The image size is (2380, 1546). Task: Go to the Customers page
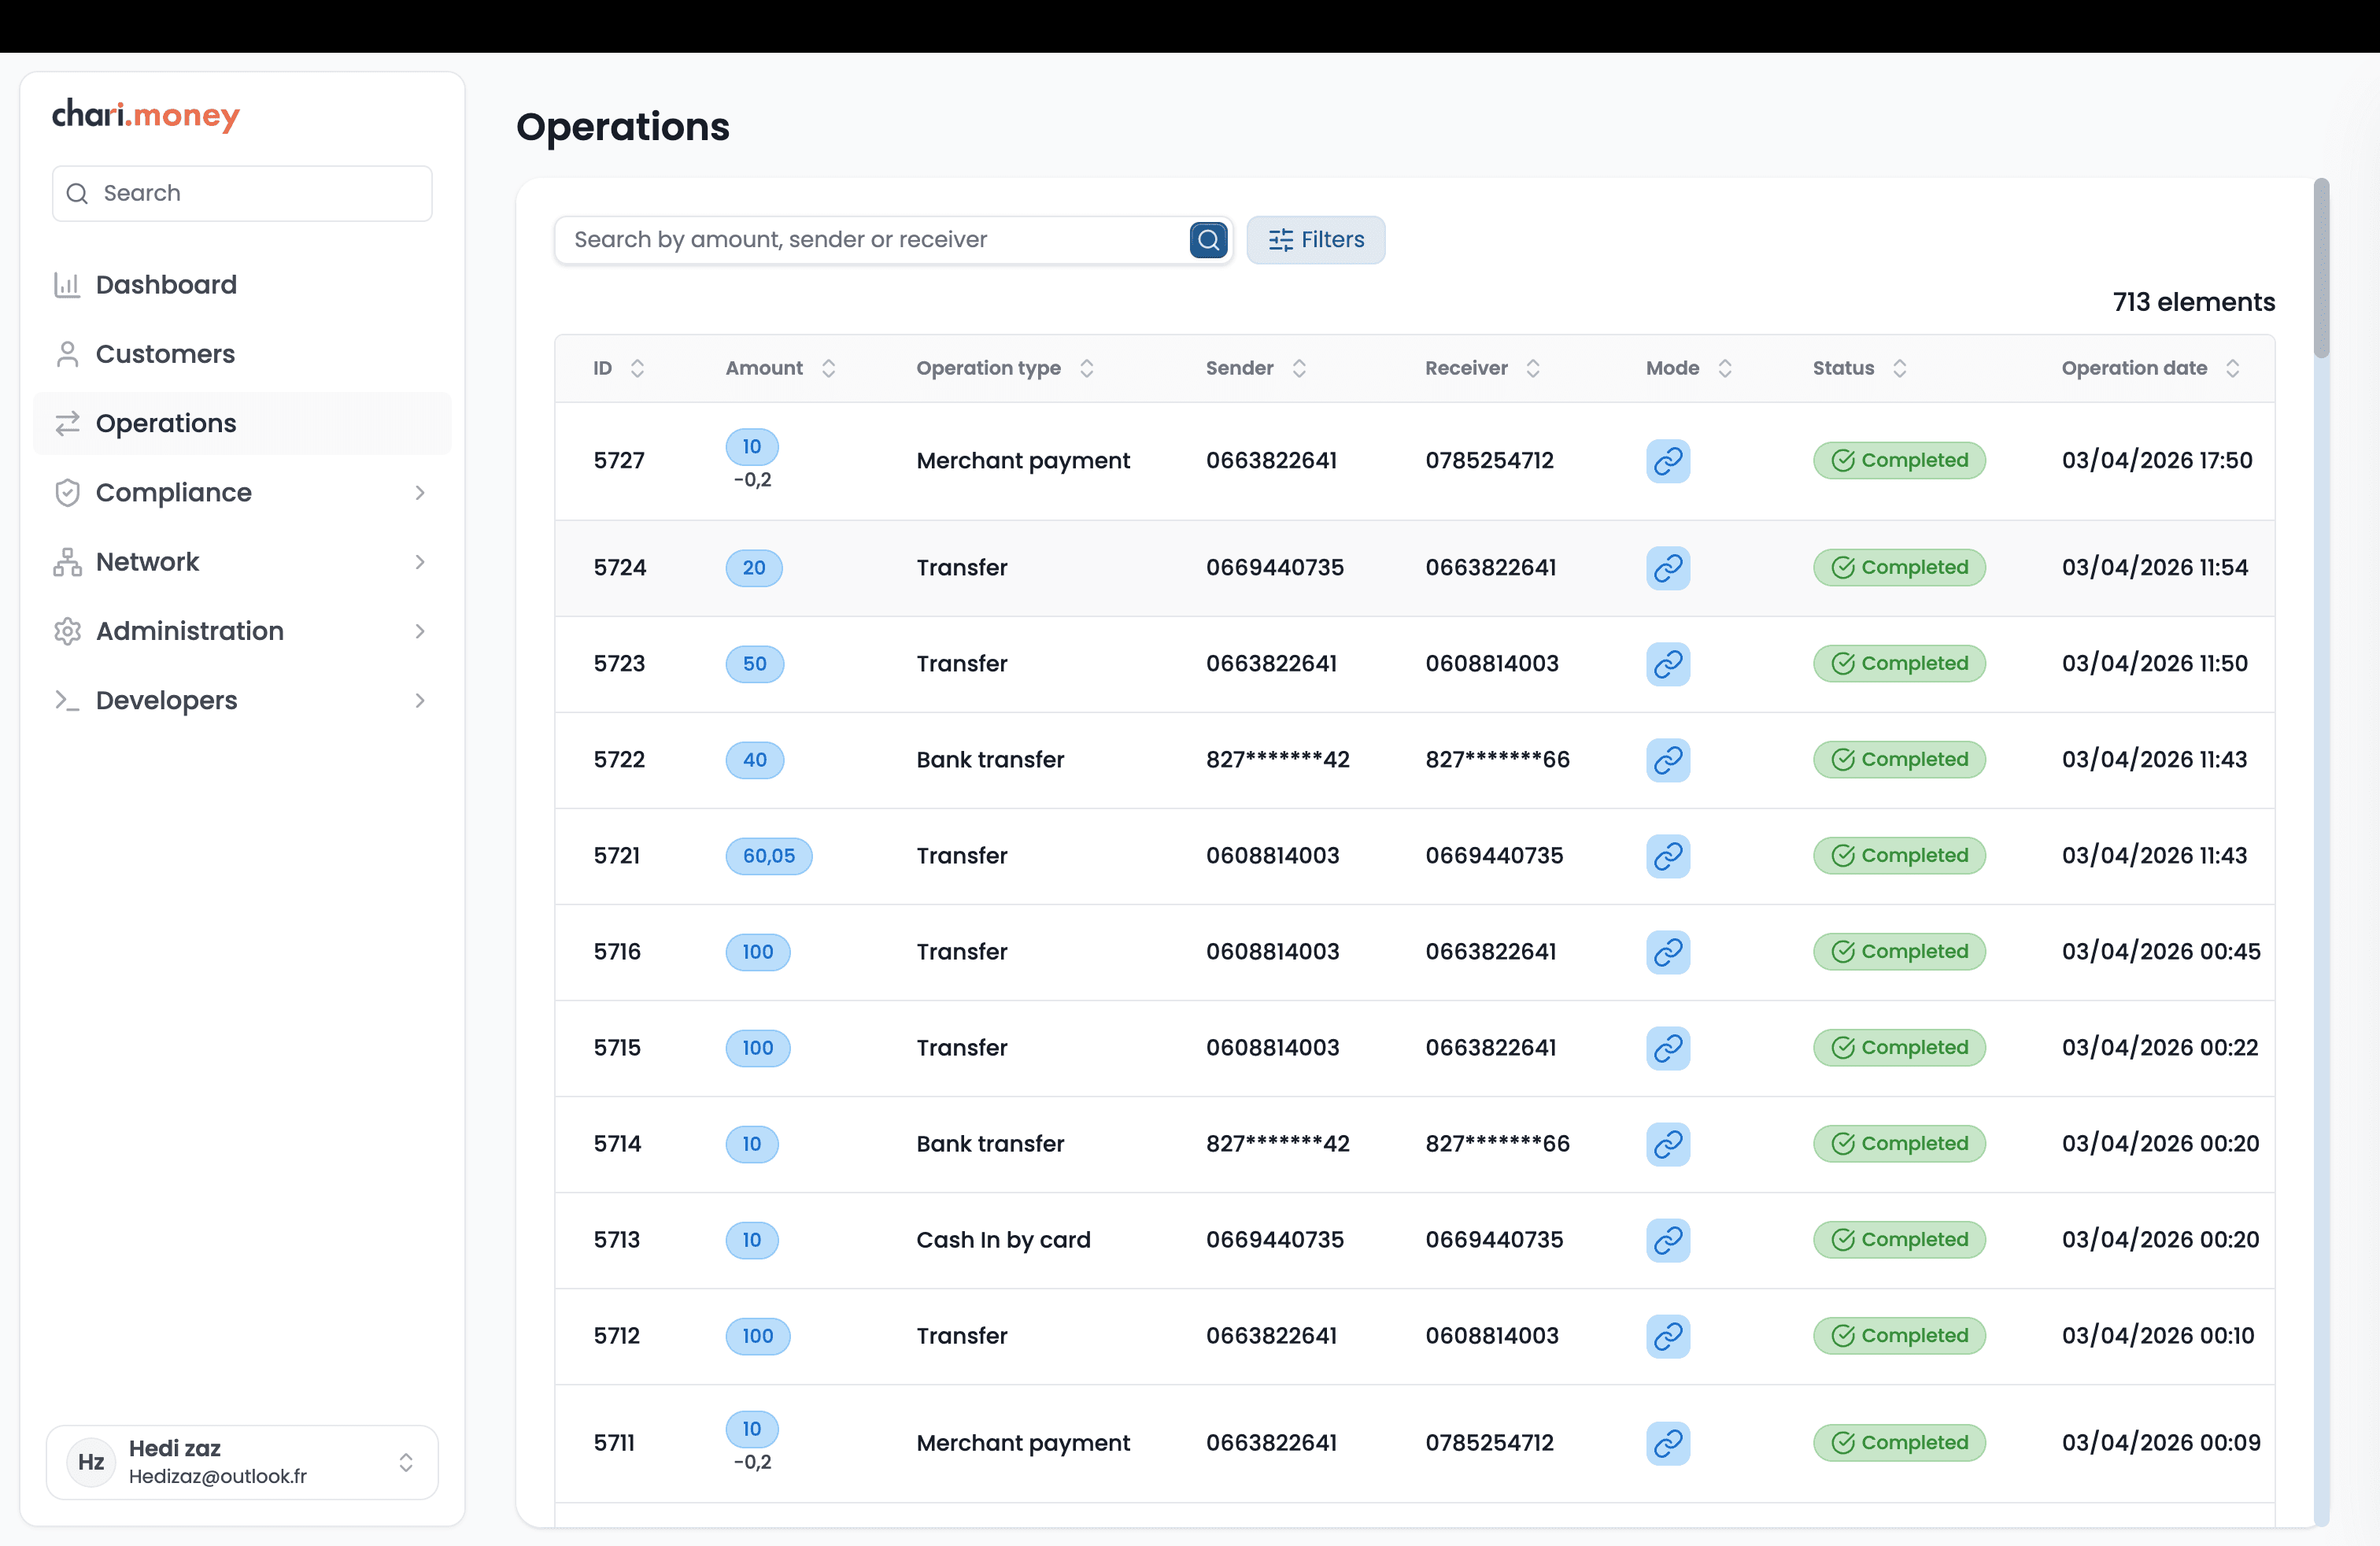(165, 354)
